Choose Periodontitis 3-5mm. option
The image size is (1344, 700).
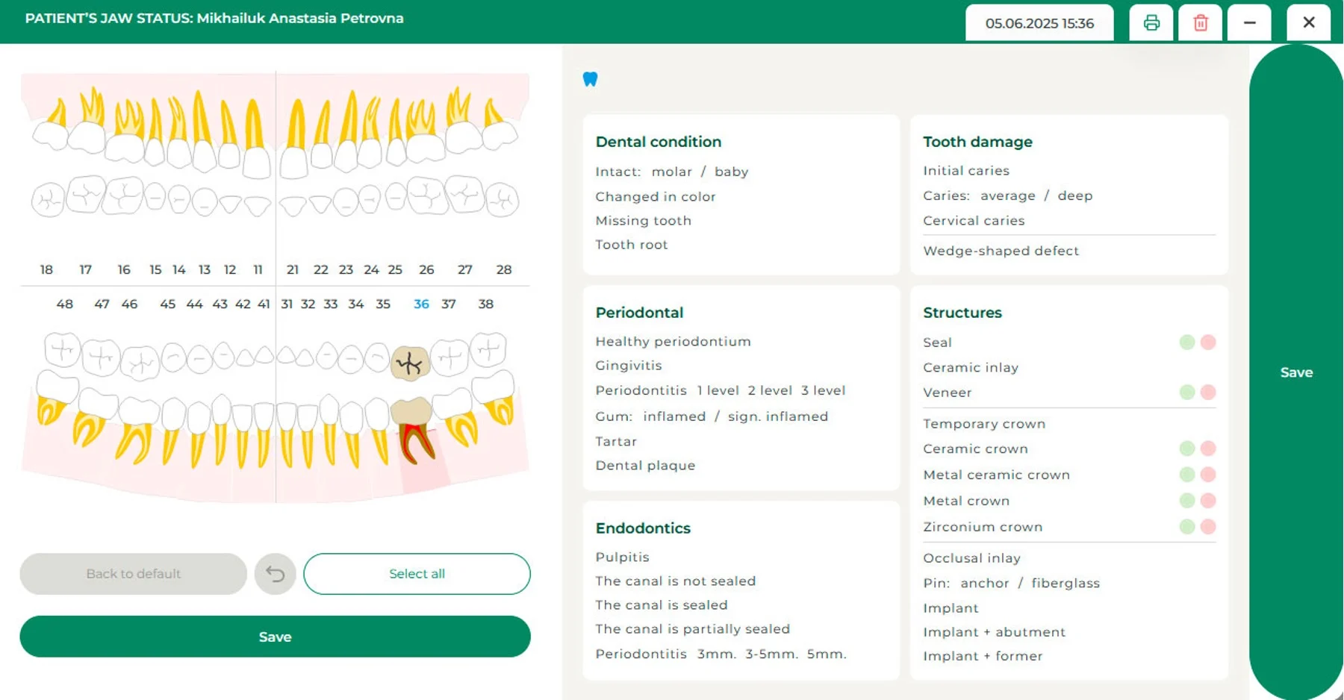pos(771,654)
